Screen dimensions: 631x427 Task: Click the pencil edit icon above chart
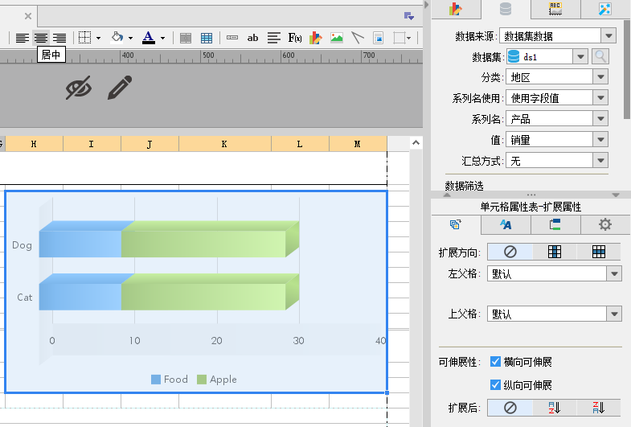(x=120, y=88)
